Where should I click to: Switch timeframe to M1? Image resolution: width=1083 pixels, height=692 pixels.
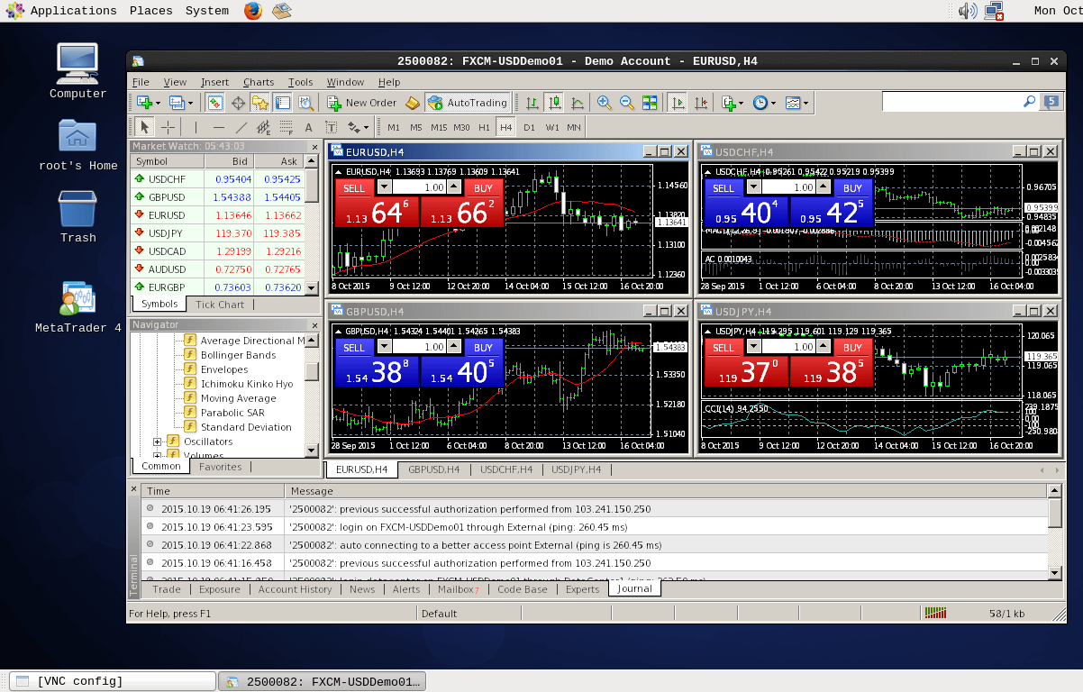tap(394, 127)
